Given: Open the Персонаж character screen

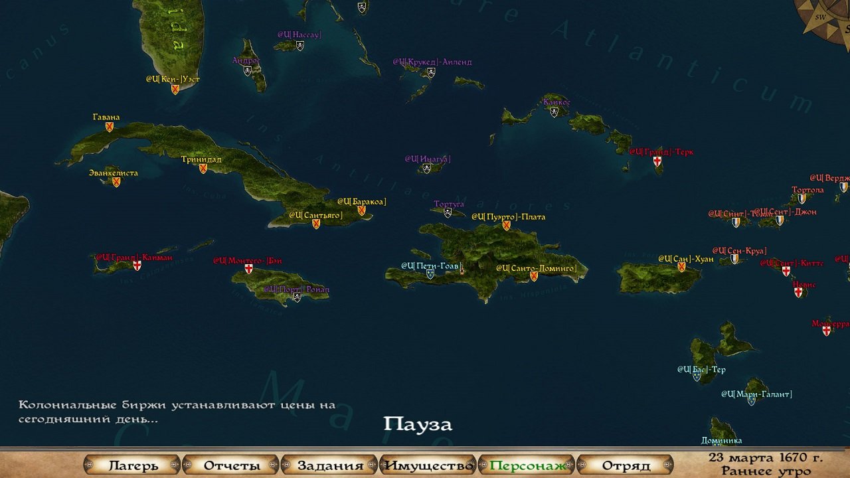Looking at the screenshot, I should click(527, 465).
